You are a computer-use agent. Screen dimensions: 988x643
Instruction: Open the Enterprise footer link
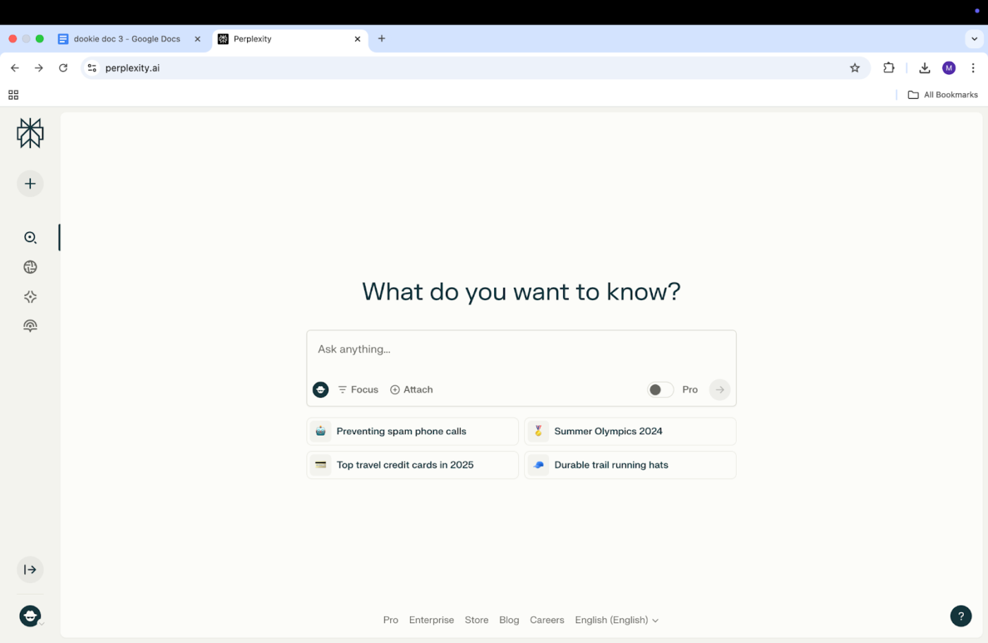point(431,620)
